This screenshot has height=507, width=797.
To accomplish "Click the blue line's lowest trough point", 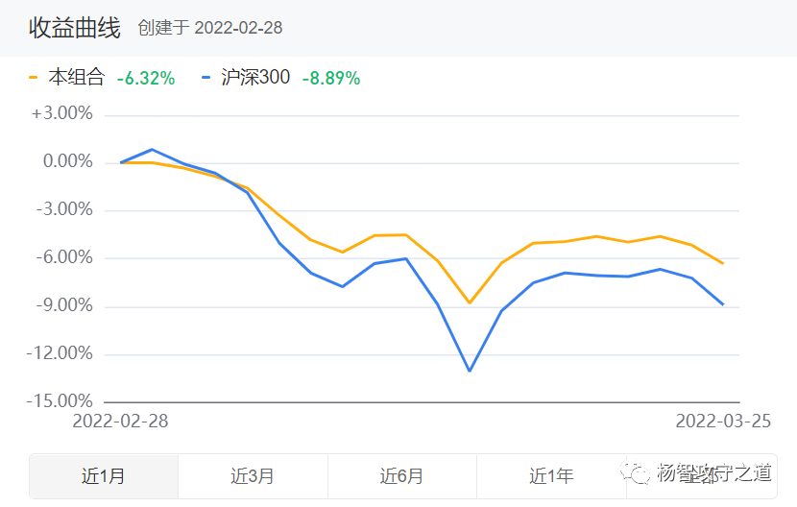I will 470,371.
